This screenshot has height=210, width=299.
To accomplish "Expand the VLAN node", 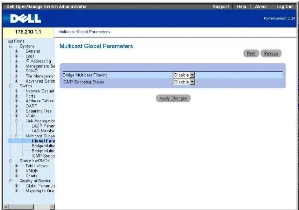I will click(17, 116).
